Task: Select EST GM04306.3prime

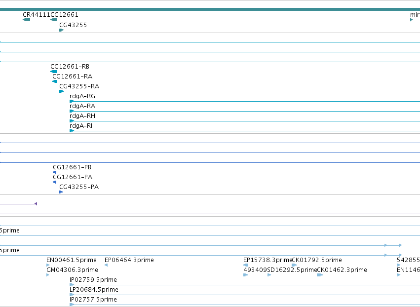Action: pyautogui.click(x=73, y=270)
